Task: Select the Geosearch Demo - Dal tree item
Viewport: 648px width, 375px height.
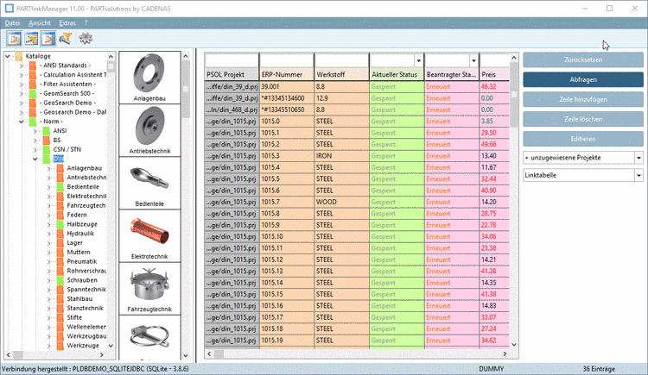Action: (x=73, y=112)
